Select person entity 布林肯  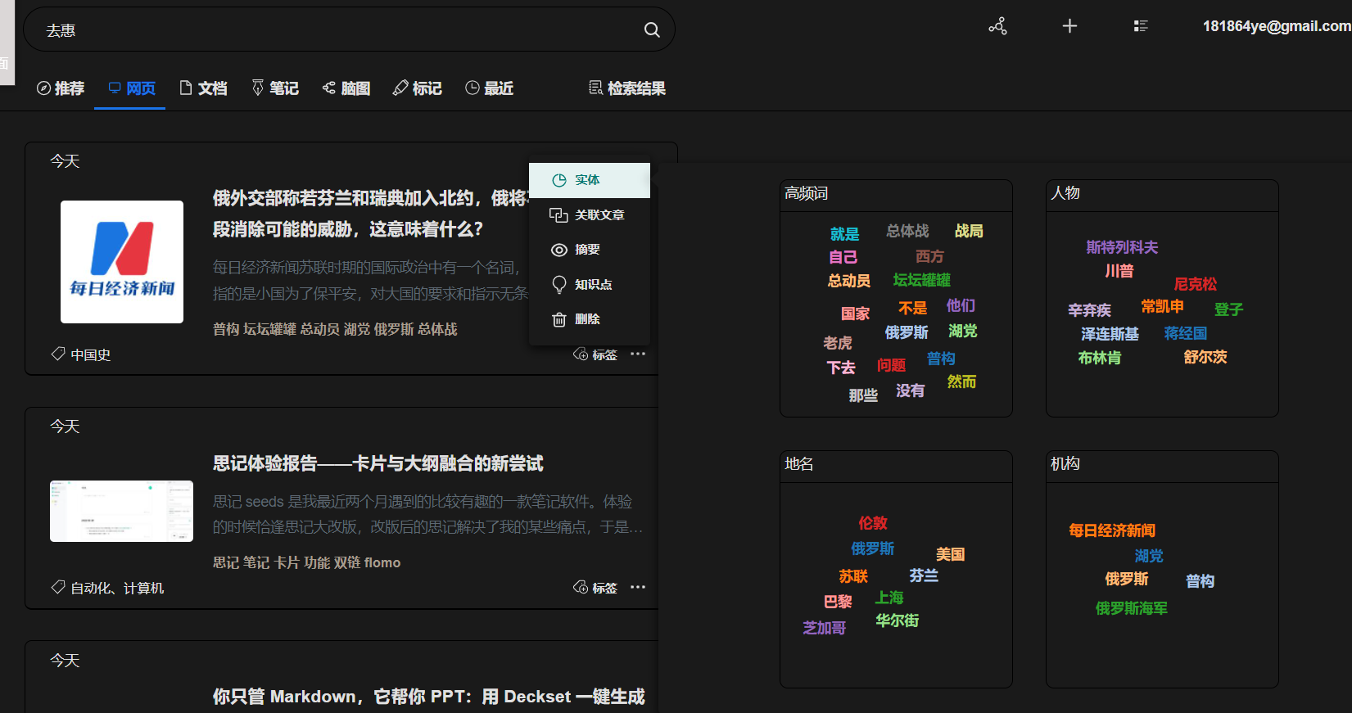pyautogui.click(x=1100, y=358)
